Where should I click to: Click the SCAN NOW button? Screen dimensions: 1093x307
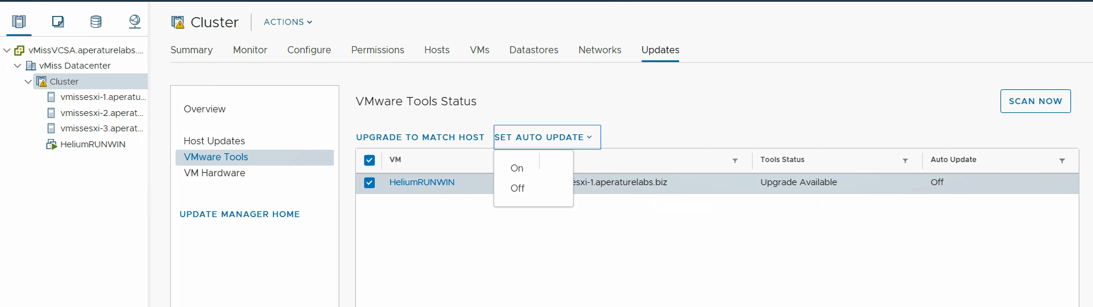coord(1035,101)
